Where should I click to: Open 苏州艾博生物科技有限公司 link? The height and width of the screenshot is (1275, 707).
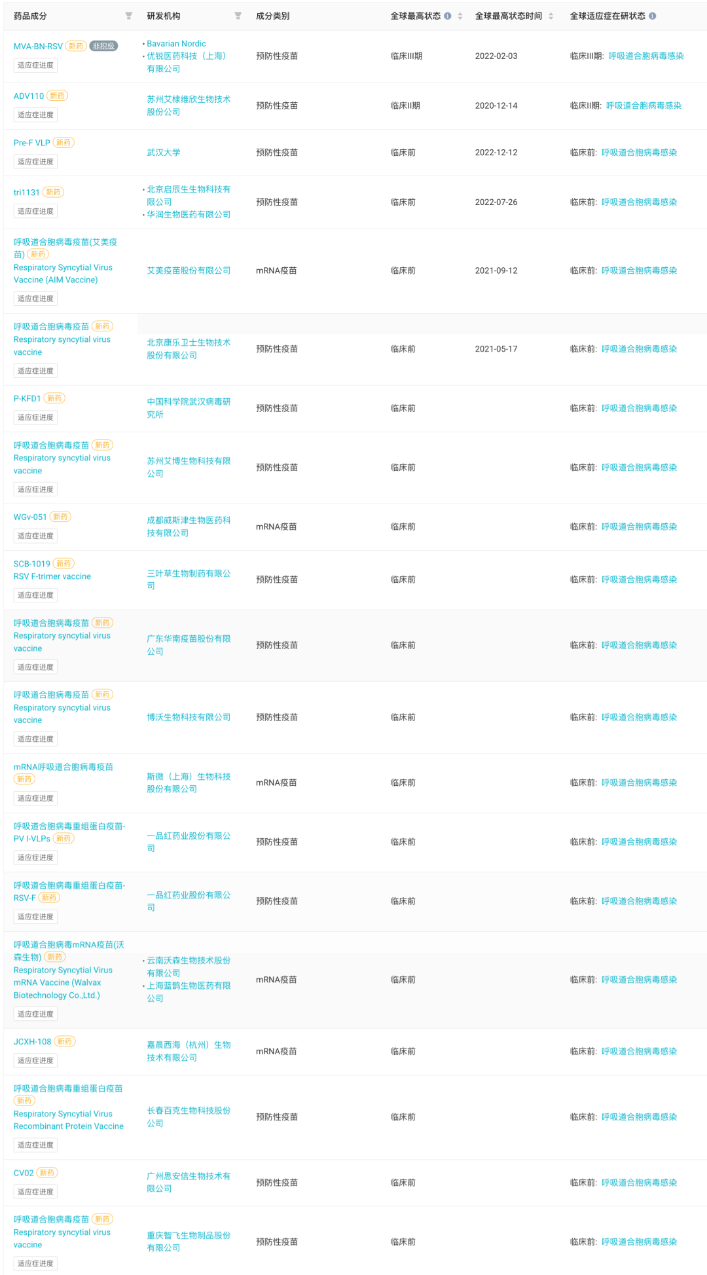[x=189, y=468]
